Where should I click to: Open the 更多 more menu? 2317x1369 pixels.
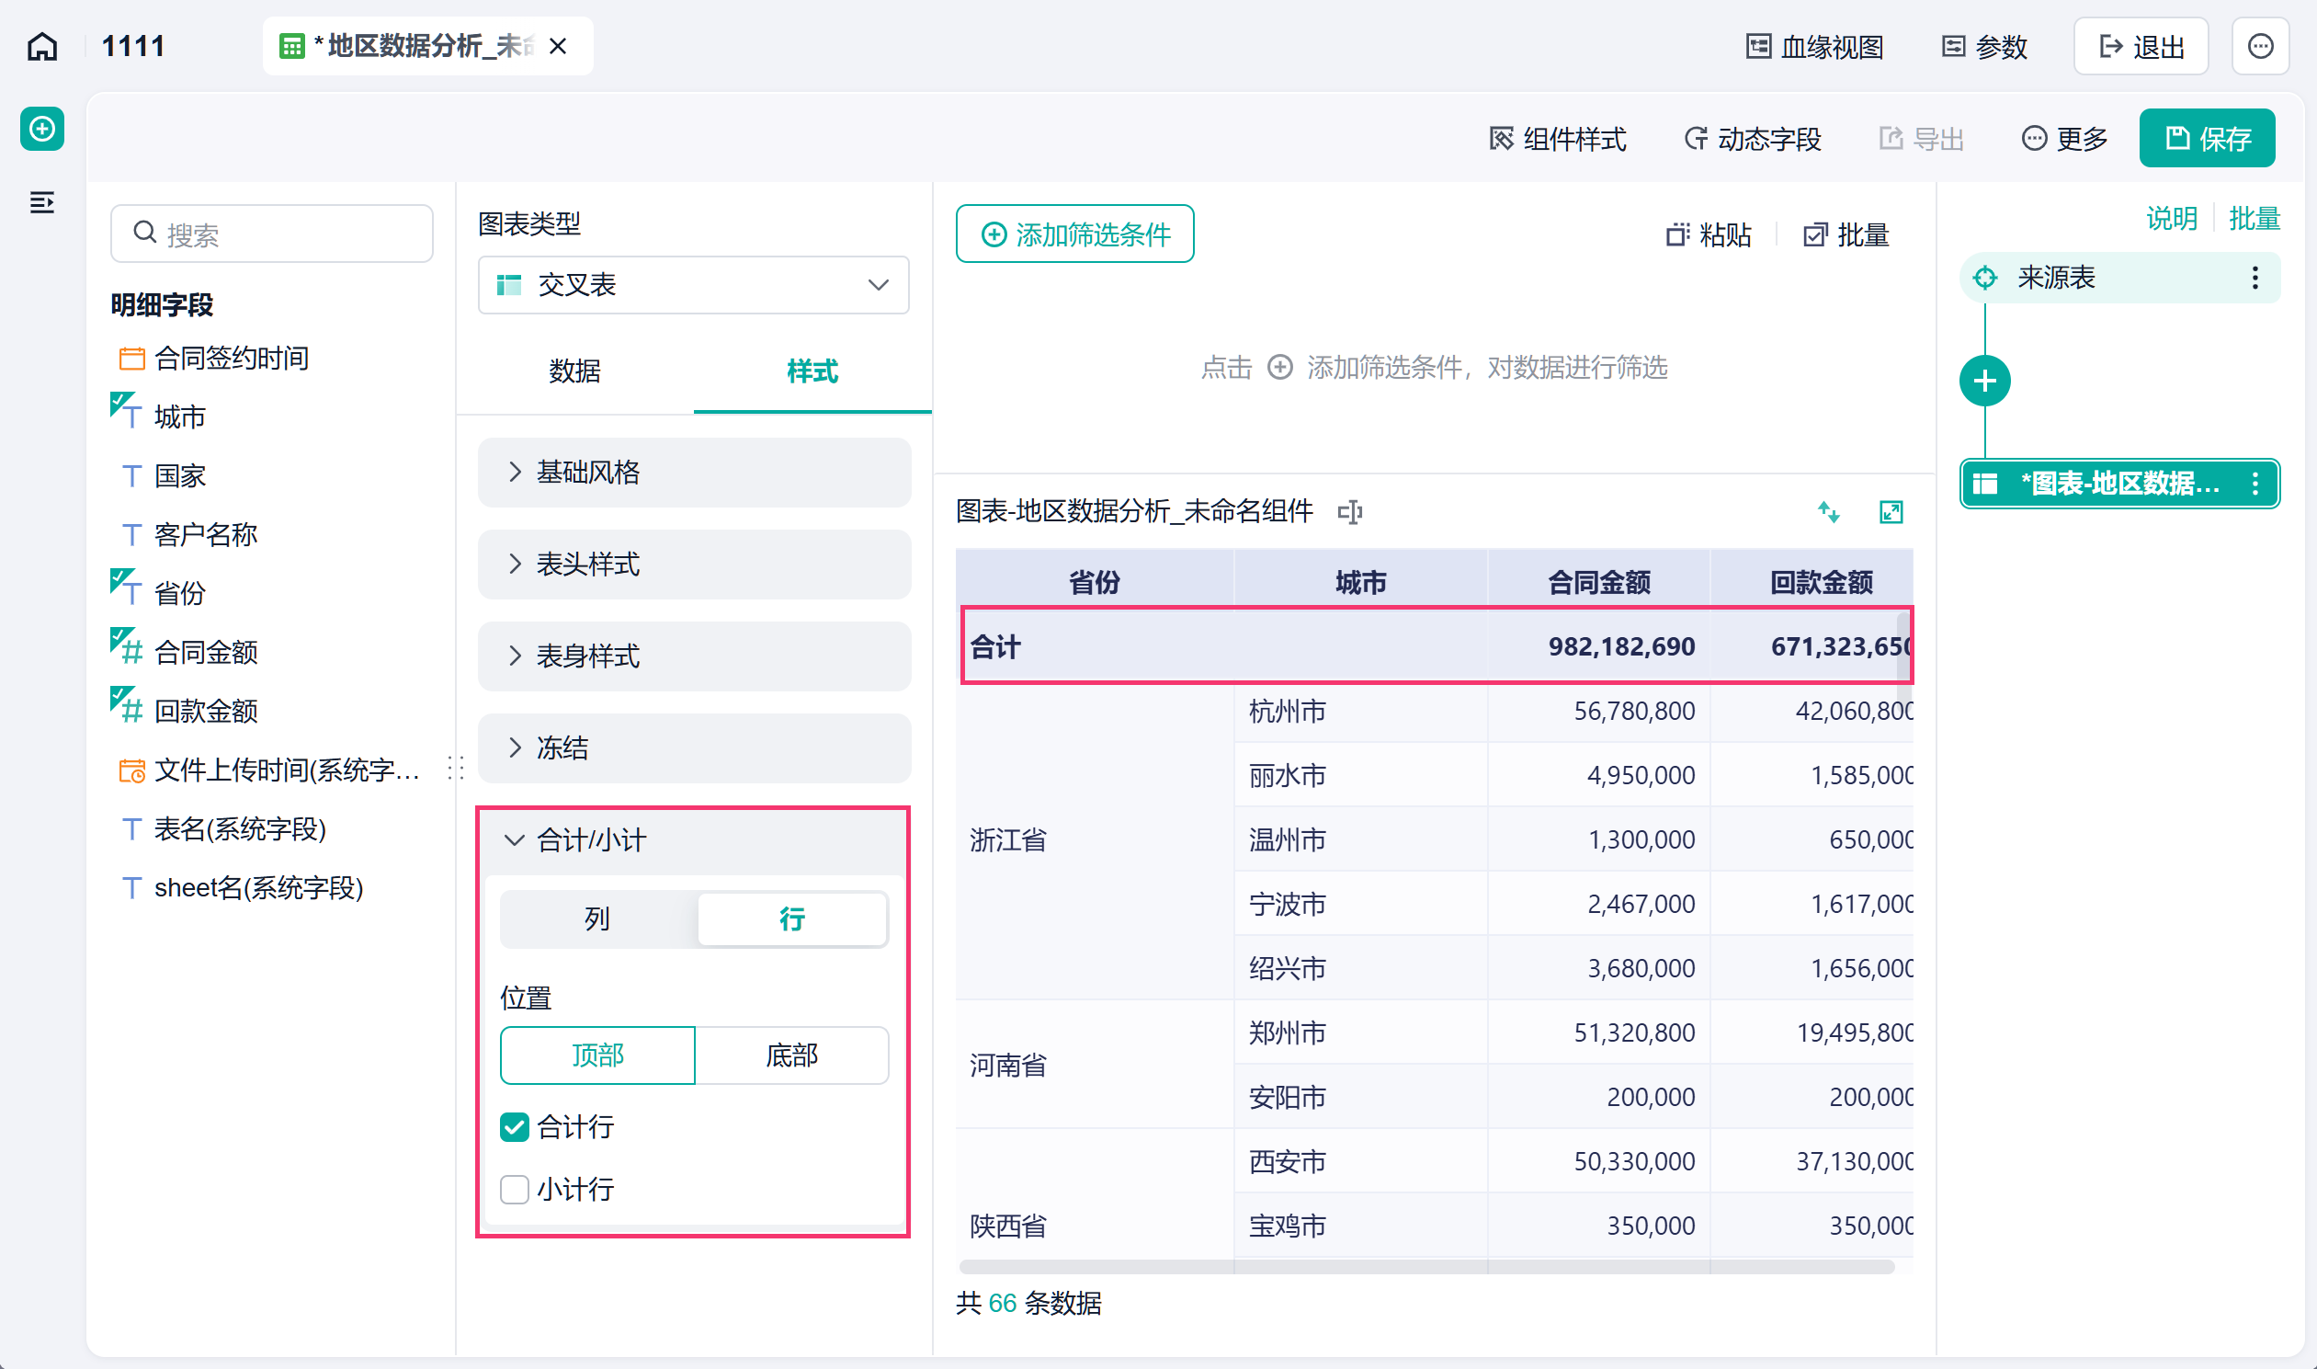[x=2064, y=140]
